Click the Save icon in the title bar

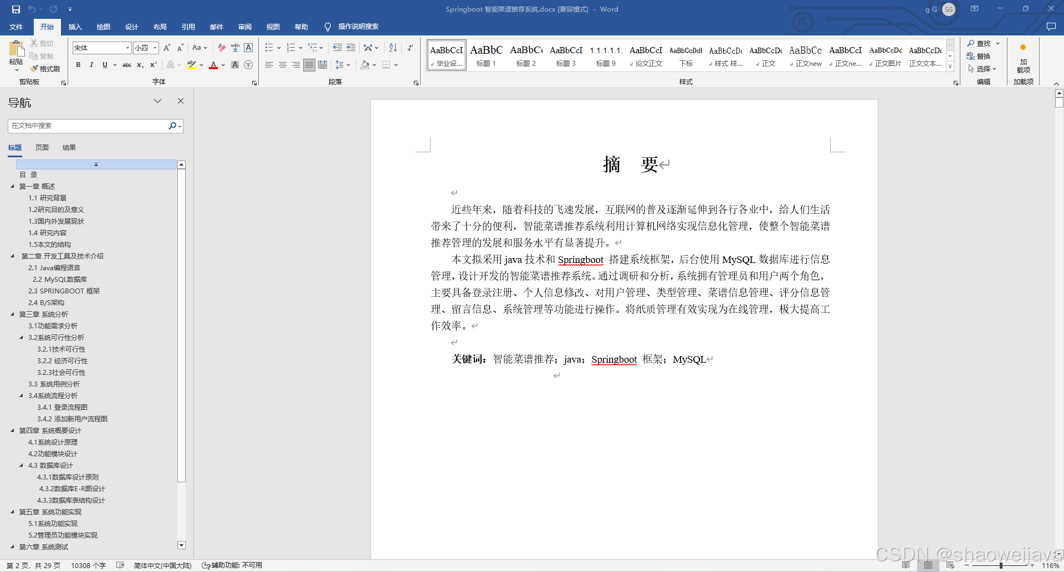click(16, 9)
